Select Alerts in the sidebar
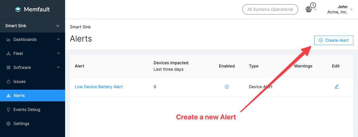The height and width of the screenshot is (137, 358). 19,96
